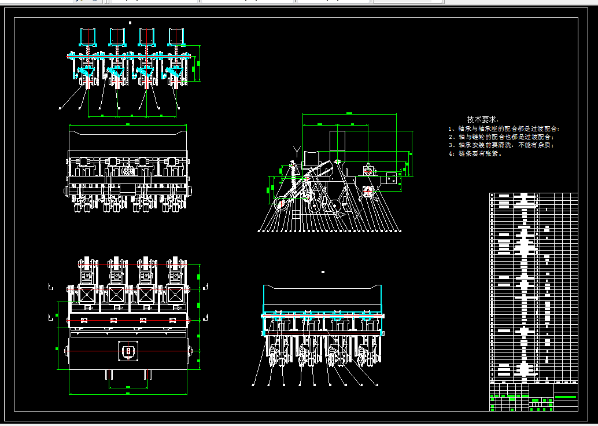Select note 1 about 轴承与轴承座 fit
The width and height of the screenshot is (598, 426).
coord(504,129)
